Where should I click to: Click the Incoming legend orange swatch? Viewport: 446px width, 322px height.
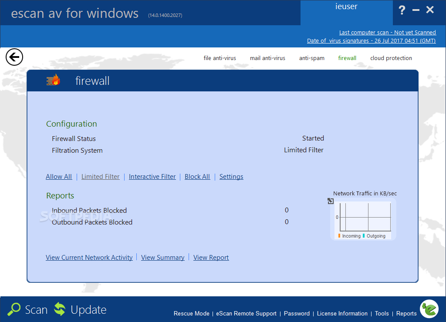click(x=339, y=235)
